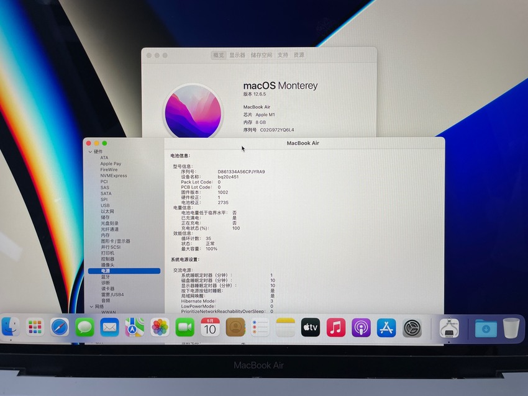Select ATA in hardware sidebar
The image size is (528, 396).
click(104, 158)
